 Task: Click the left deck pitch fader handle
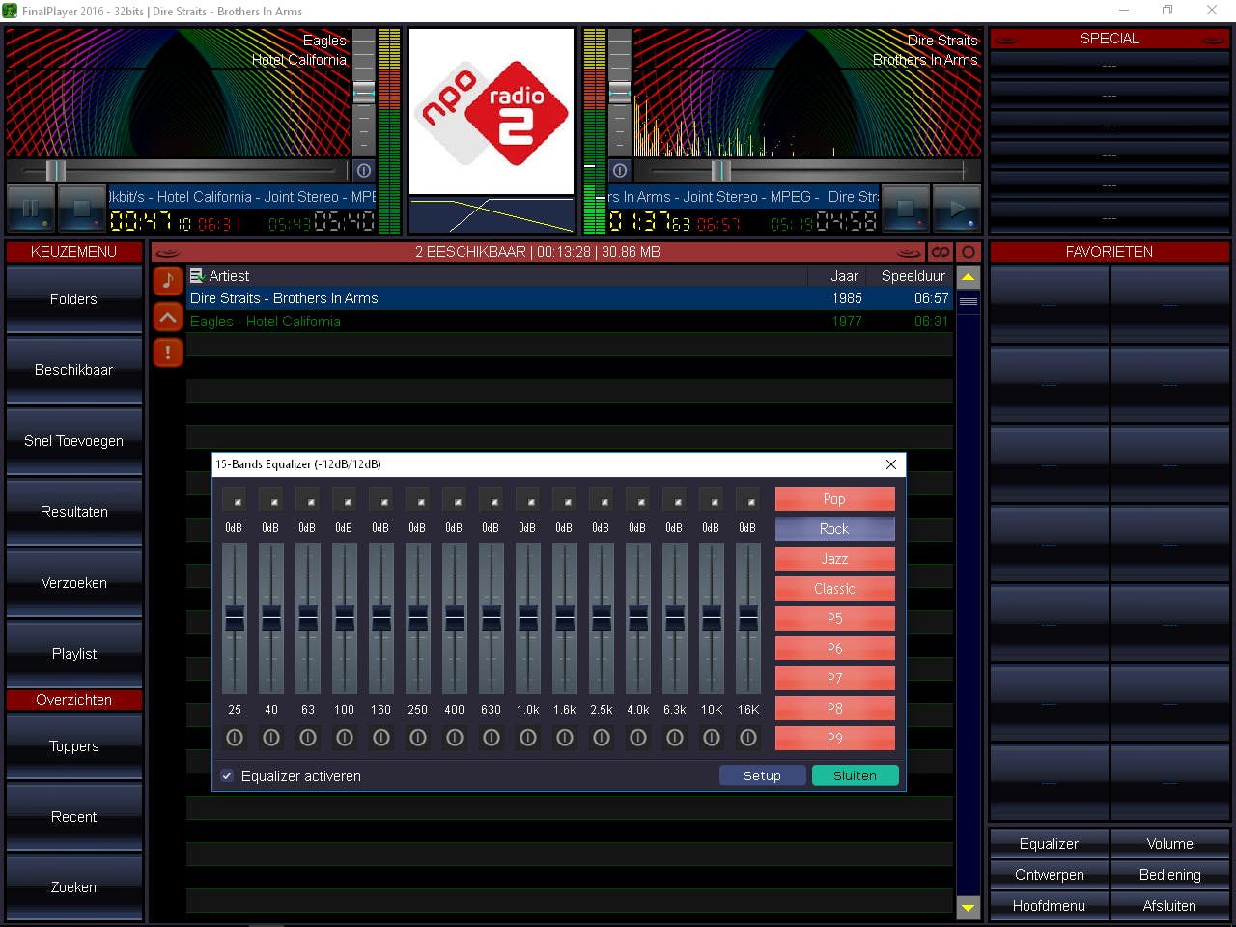click(x=364, y=93)
